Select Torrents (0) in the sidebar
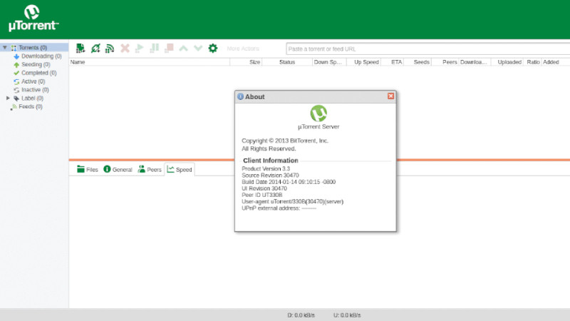This screenshot has height=321, width=570. [33, 48]
